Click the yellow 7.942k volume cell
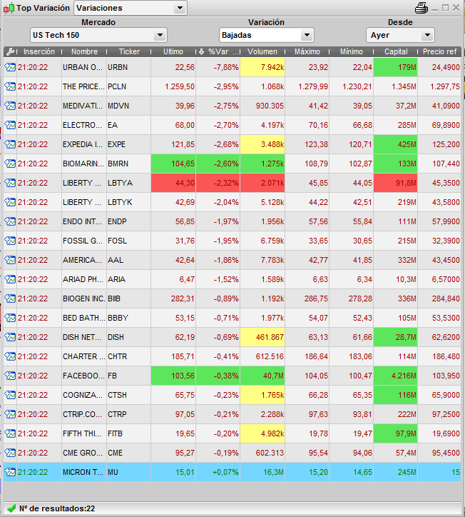Screen dimensions: 465x517 tap(262, 67)
